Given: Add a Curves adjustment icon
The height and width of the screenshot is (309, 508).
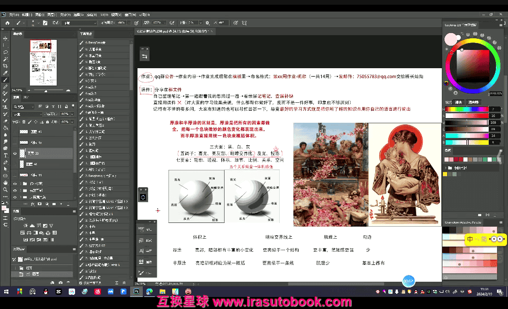Looking at the screenshot, I should click(39, 226).
